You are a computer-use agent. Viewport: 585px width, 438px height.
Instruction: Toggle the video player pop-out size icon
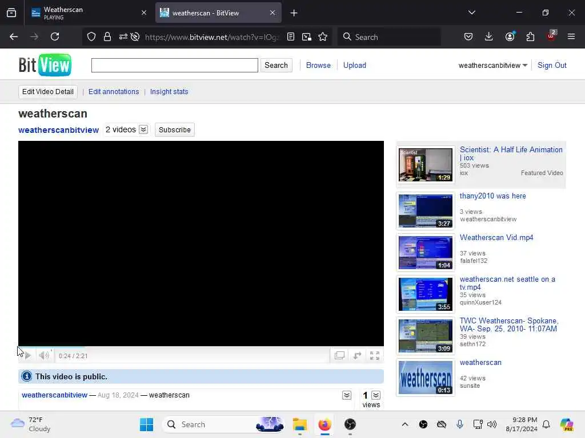[x=339, y=356]
